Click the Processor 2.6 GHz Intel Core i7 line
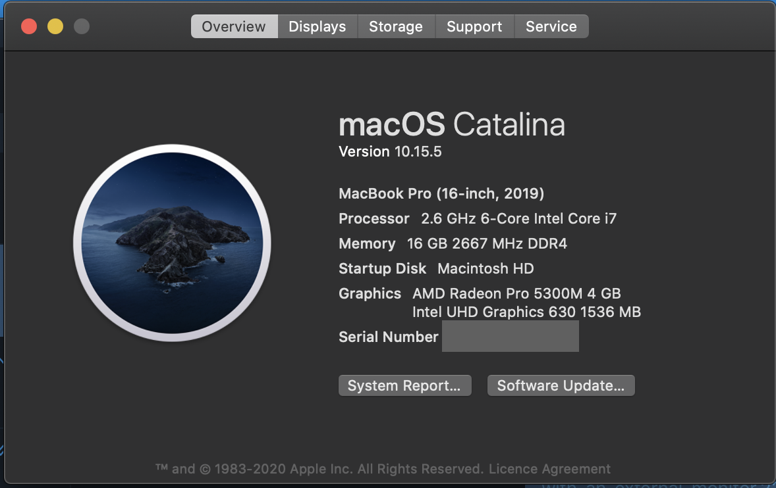 [x=478, y=218]
